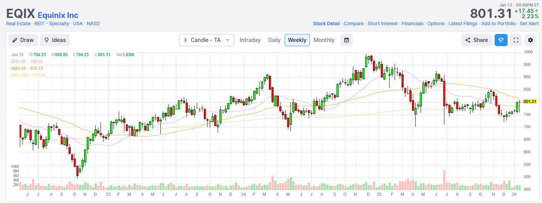The width and height of the screenshot is (542, 203).
Task: Click the candlestick icon in chart type selector
Action: coord(186,40)
